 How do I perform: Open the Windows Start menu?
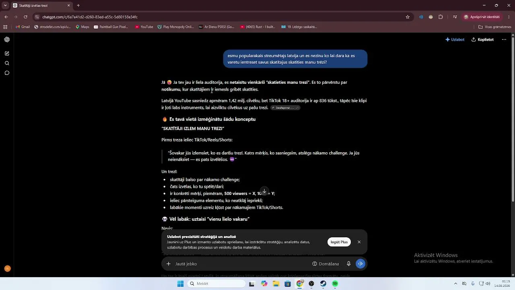point(180,284)
